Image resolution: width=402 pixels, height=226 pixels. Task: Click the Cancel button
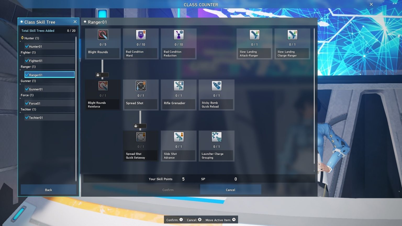[x=230, y=190]
